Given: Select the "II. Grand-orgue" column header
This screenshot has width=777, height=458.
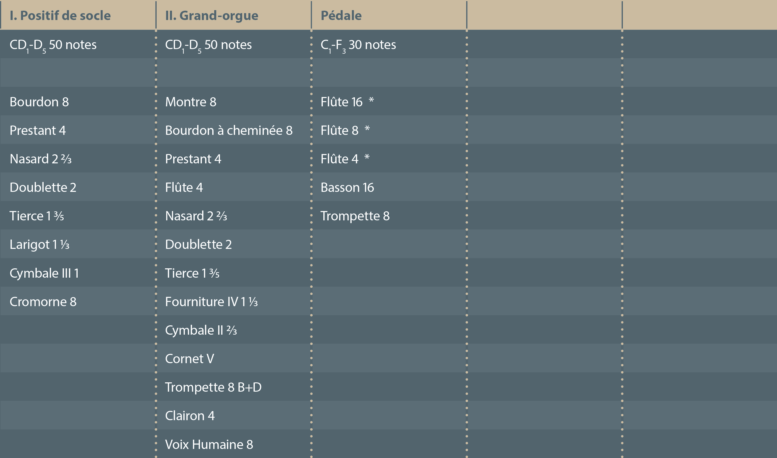Looking at the screenshot, I should [211, 15].
